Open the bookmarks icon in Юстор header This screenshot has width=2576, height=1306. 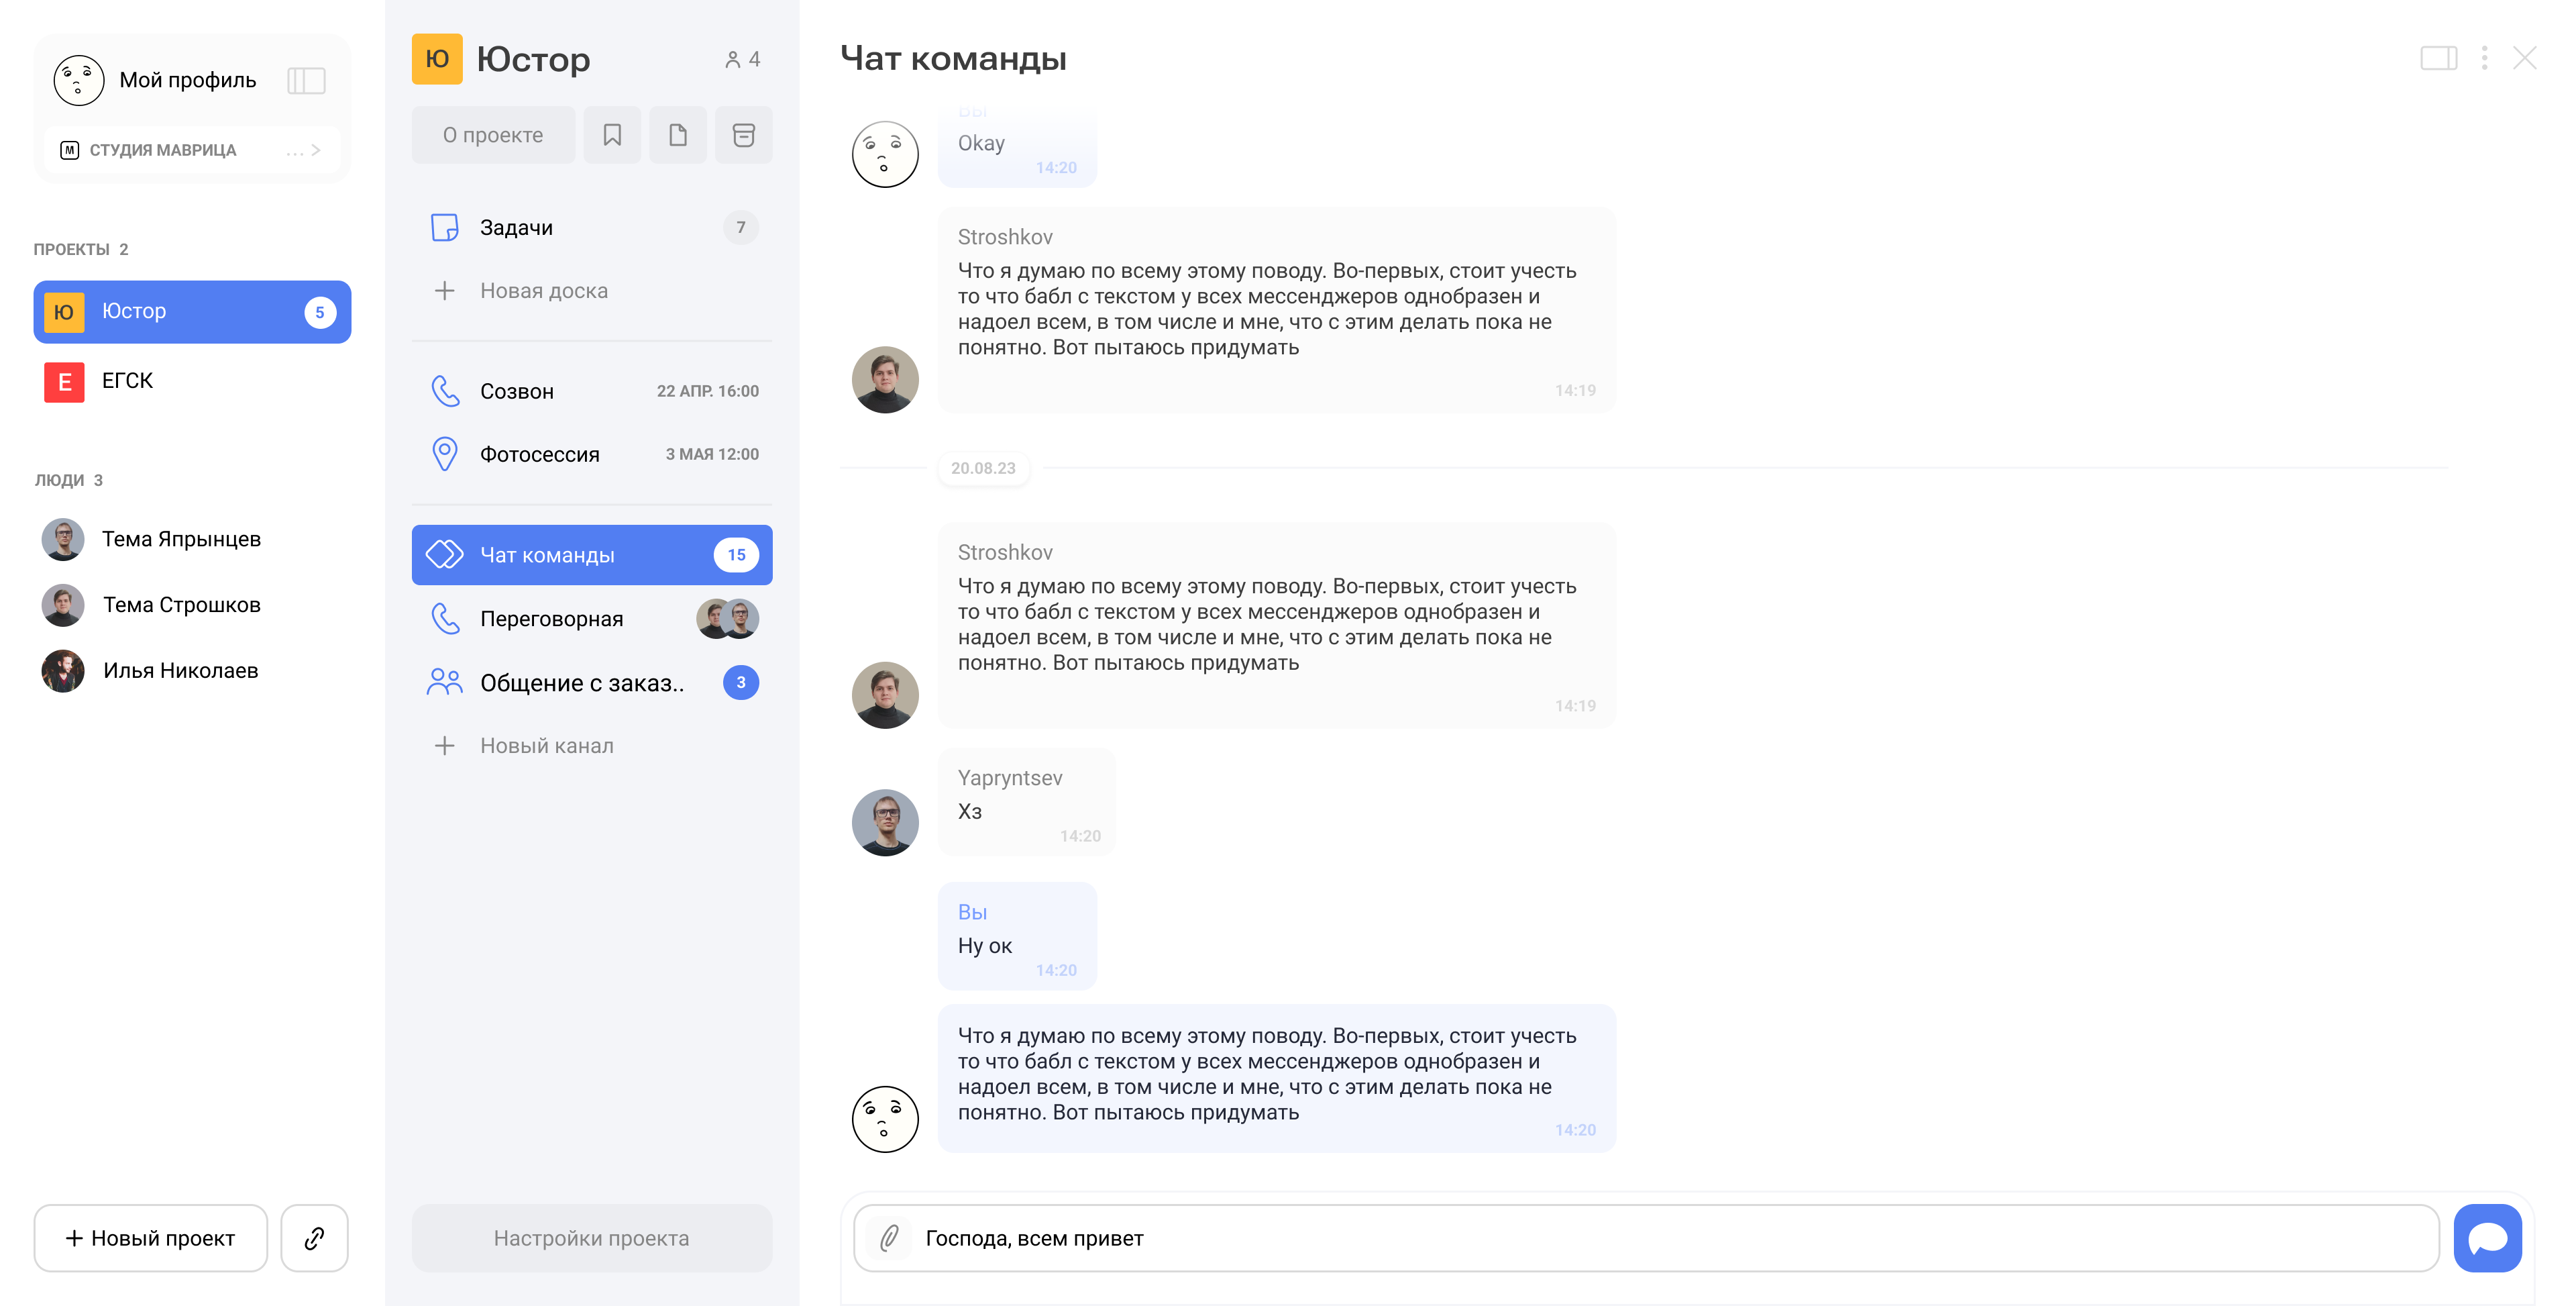(x=612, y=135)
